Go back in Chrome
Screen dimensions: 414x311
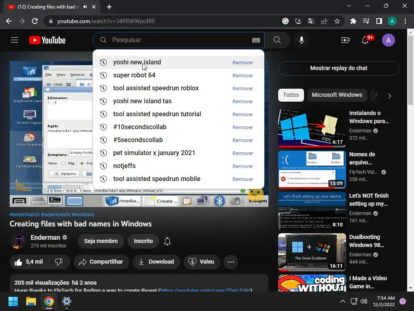click(x=9, y=21)
